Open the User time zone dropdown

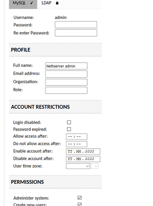click(78, 166)
